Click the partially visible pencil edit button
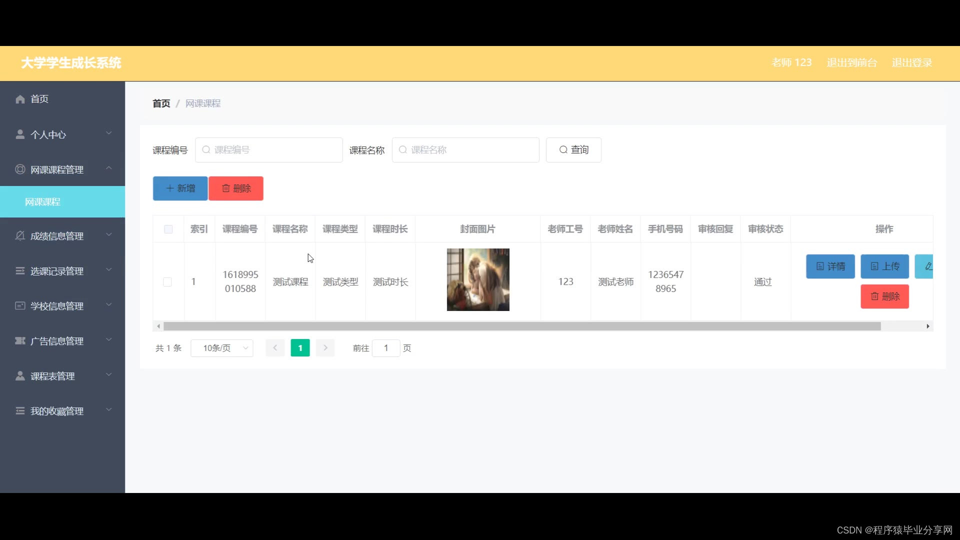The image size is (960, 540). click(926, 266)
